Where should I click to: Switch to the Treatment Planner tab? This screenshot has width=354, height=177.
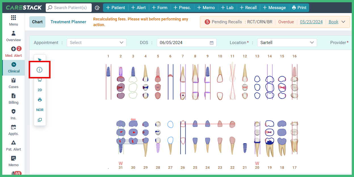pyautogui.click(x=68, y=22)
